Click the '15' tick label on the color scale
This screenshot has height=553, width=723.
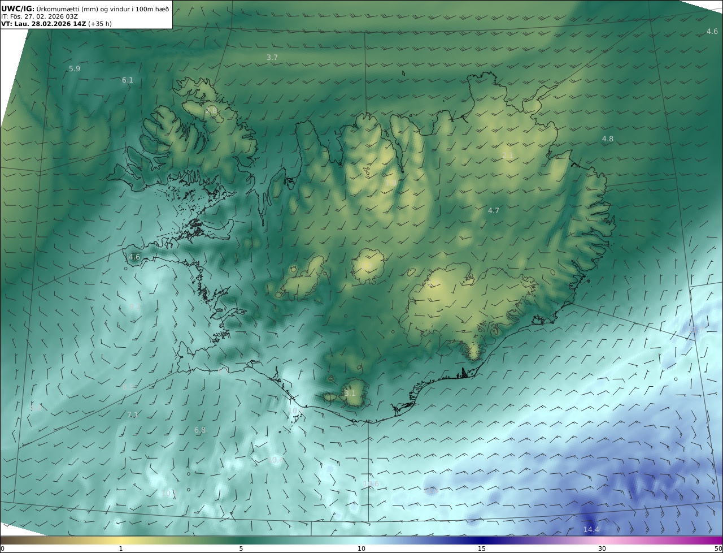coord(482,548)
